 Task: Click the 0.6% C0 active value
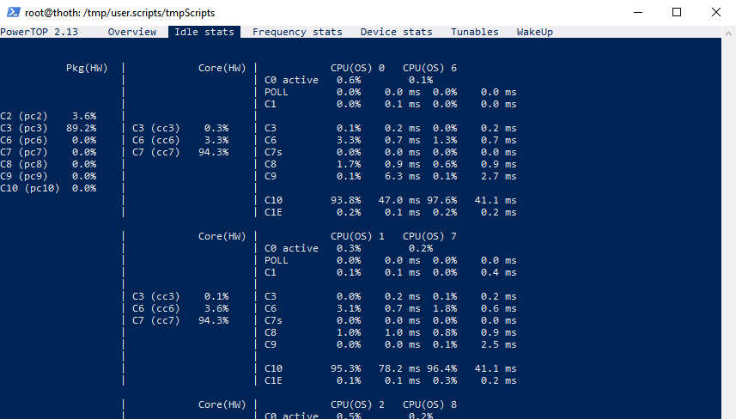(349, 80)
